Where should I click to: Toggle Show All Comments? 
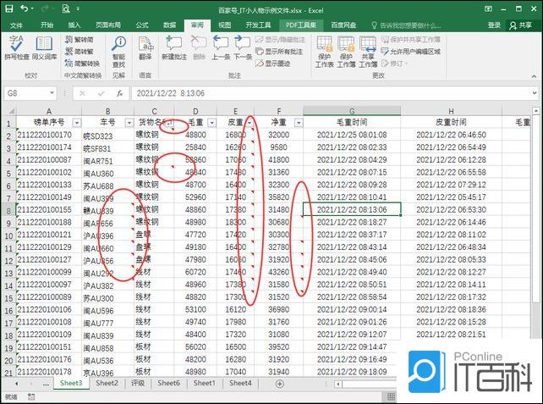tap(279, 52)
